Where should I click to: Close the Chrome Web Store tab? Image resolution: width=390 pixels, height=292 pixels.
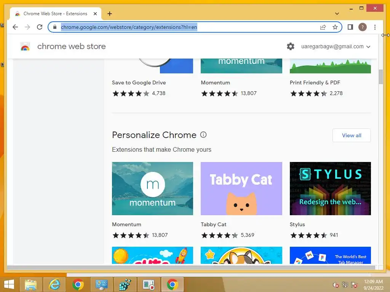coord(95,14)
